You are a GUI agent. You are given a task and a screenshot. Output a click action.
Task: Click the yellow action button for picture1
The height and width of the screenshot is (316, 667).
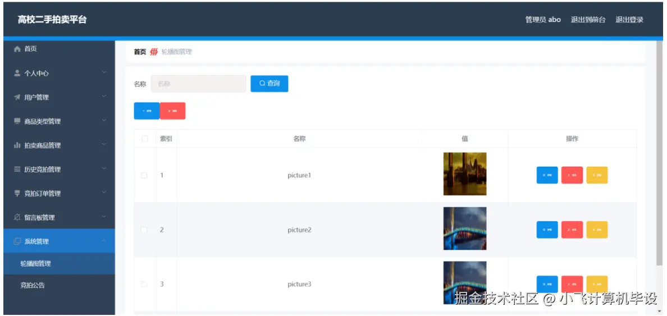click(x=597, y=175)
